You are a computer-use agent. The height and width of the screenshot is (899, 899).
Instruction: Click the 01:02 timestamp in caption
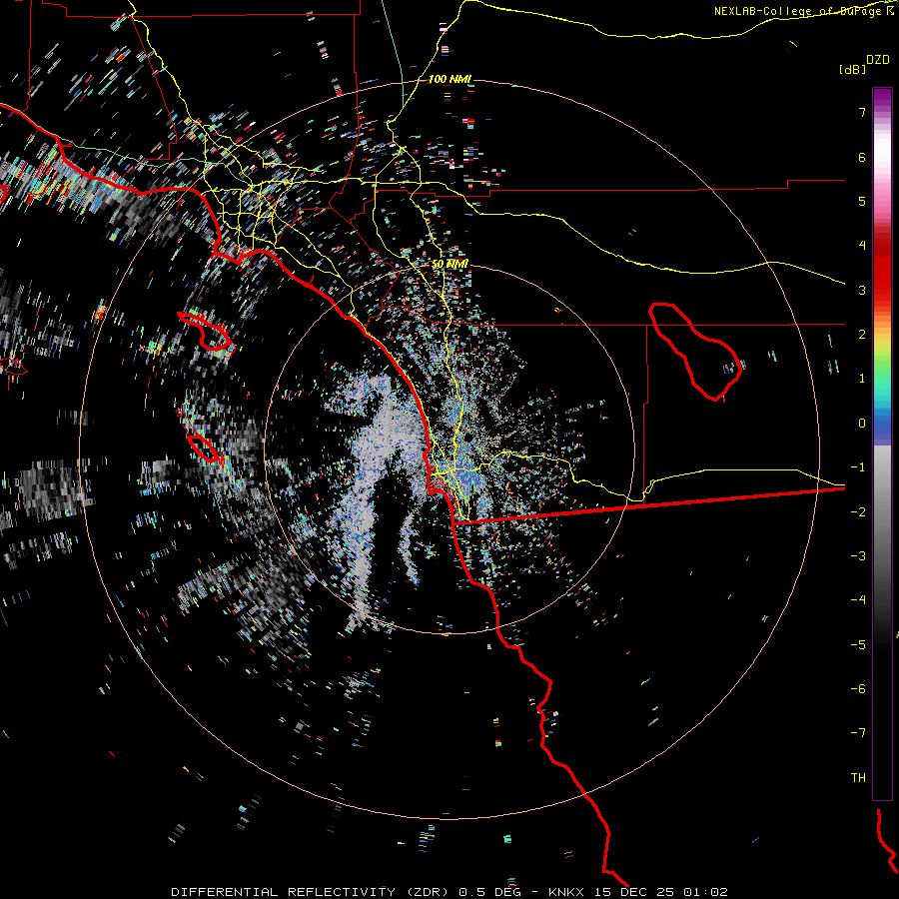tap(705, 892)
